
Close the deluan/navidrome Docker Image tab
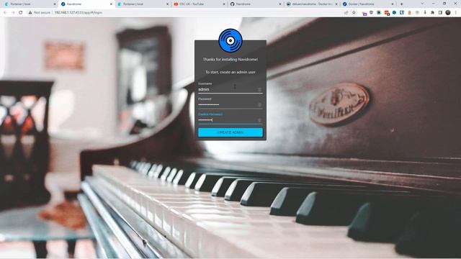tap(336, 4)
